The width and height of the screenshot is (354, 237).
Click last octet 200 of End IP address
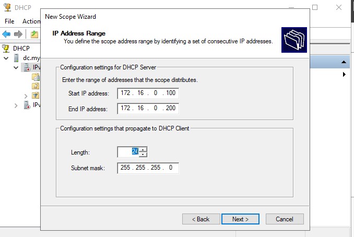pos(171,108)
